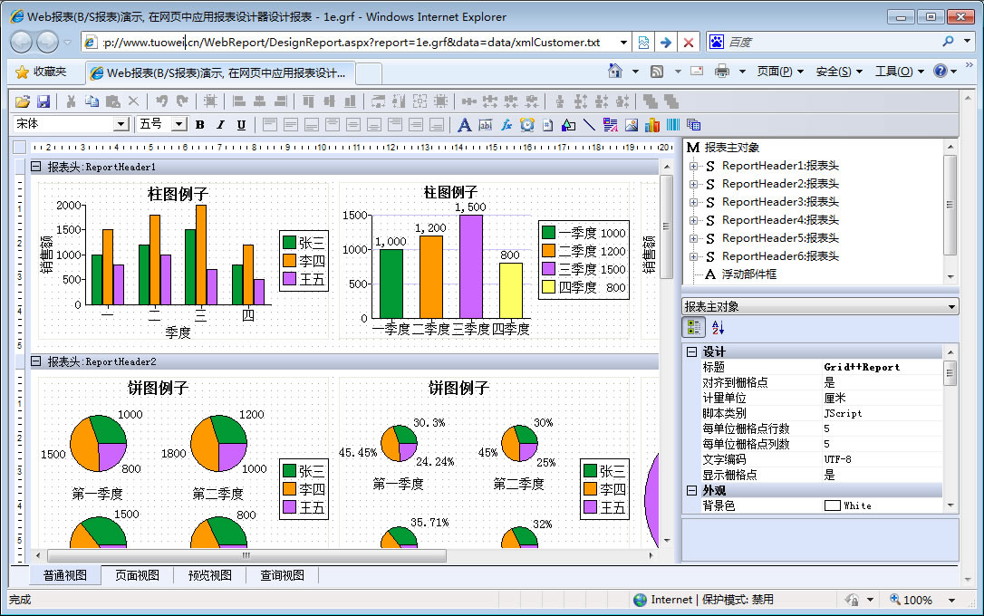The height and width of the screenshot is (616, 984).
Task: Click the Save icon in the designer toolbar
Action: [43, 101]
